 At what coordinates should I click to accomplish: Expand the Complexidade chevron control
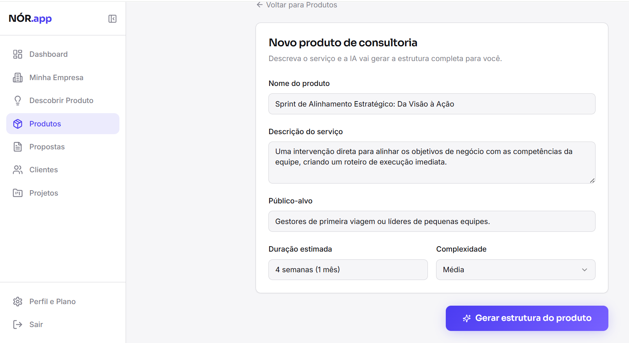click(584, 269)
